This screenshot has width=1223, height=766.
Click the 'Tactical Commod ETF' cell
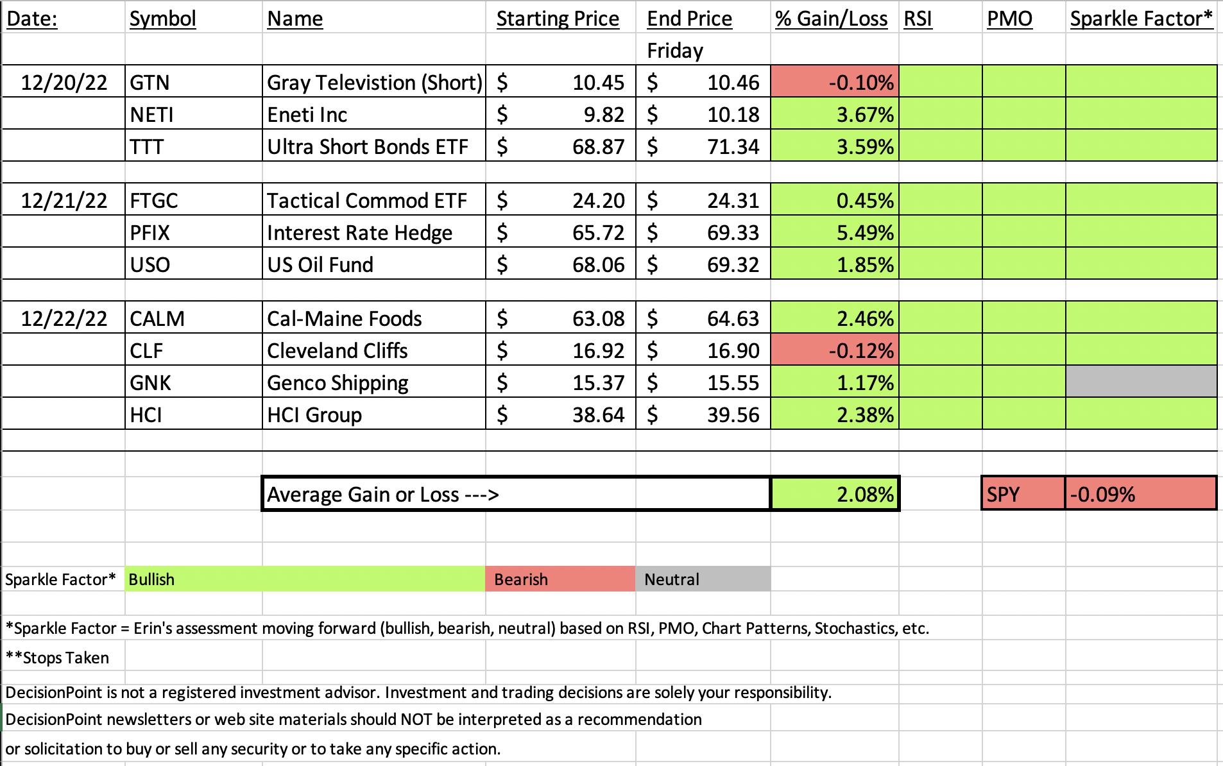(373, 200)
